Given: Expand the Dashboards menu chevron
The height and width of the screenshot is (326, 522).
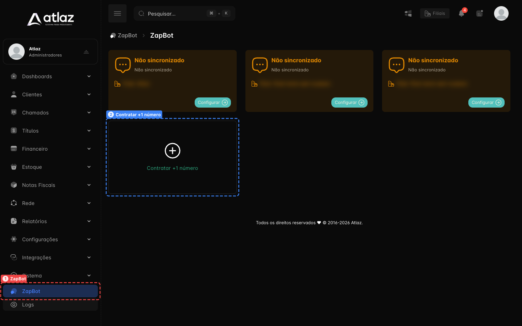Looking at the screenshot, I should coord(89,76).
